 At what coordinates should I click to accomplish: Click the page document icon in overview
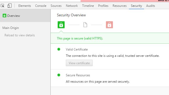pos(85,25)
